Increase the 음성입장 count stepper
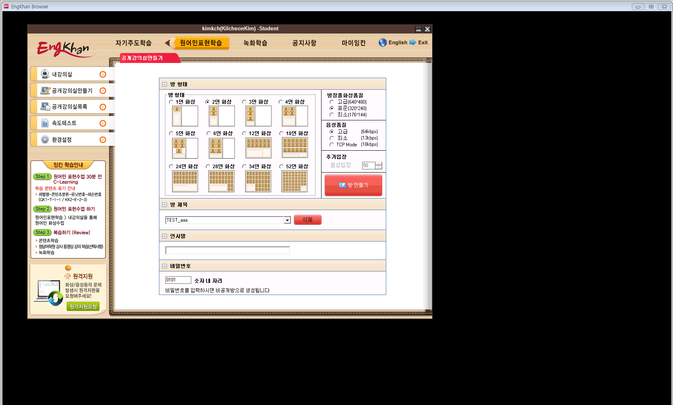Image resolution: width=673 pixels, height=405 pixels. (x=379, y=163)
